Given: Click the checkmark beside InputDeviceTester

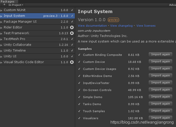Looking at the screenshot, I should coord(79,83).
